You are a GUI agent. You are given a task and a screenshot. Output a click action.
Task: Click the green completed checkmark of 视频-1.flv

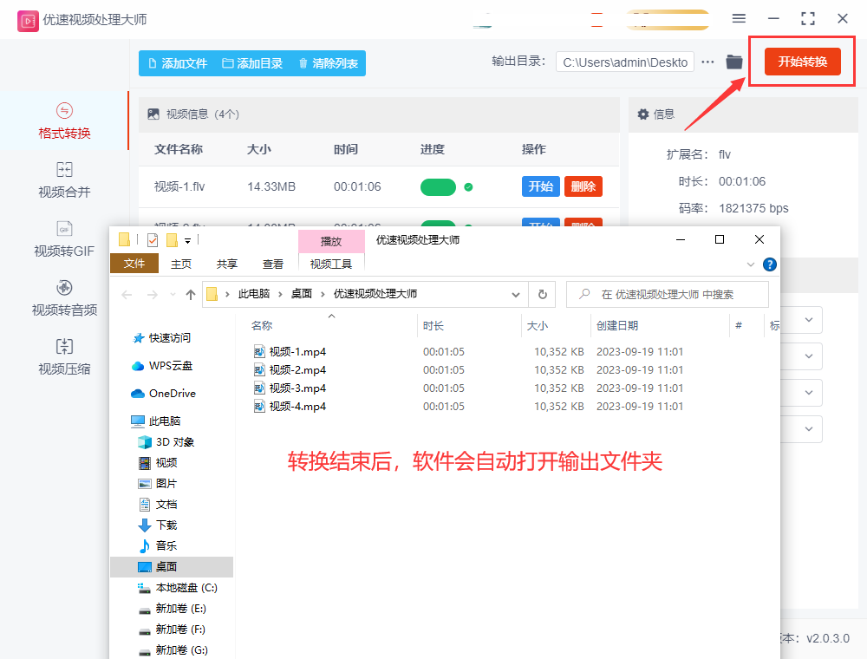(x=468, y=187)
